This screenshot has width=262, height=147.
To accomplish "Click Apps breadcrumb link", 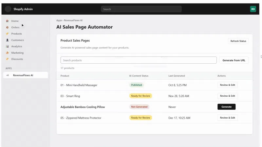I will [59, 20].
